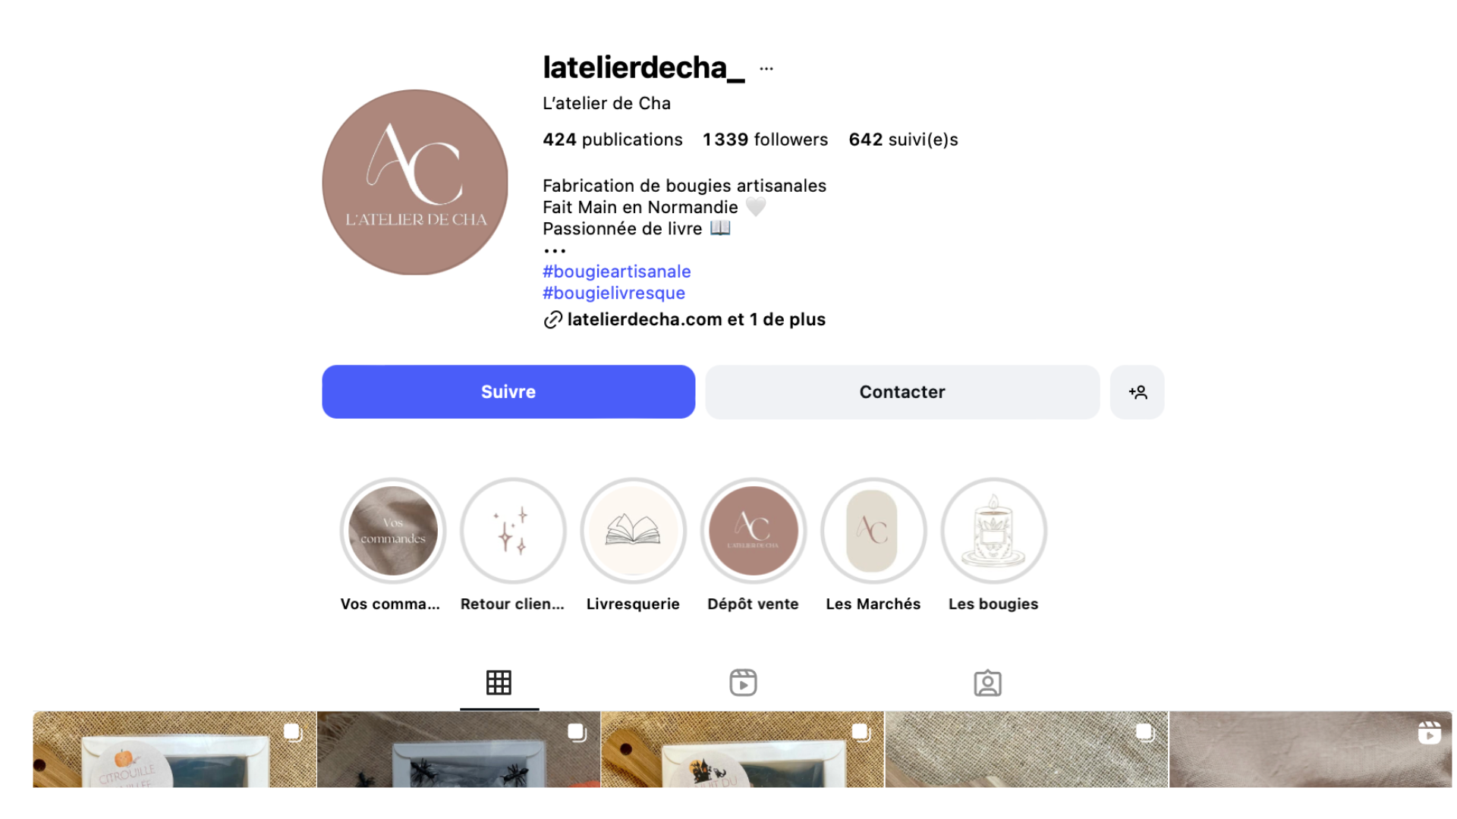The height and width of the screenshot is (819, 1457).
Task: View the Retour clients sparkle highlight
Action: click(513, 530)
